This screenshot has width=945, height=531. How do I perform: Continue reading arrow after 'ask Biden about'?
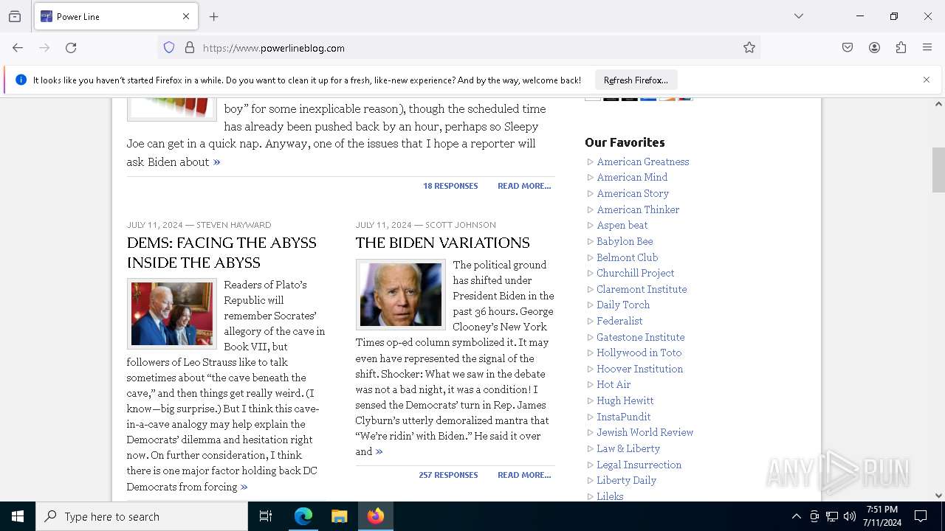pos(216,162)
